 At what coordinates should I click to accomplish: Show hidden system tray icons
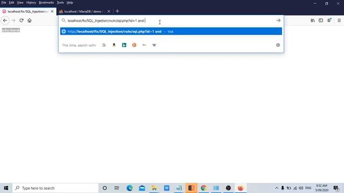[277, 188]
